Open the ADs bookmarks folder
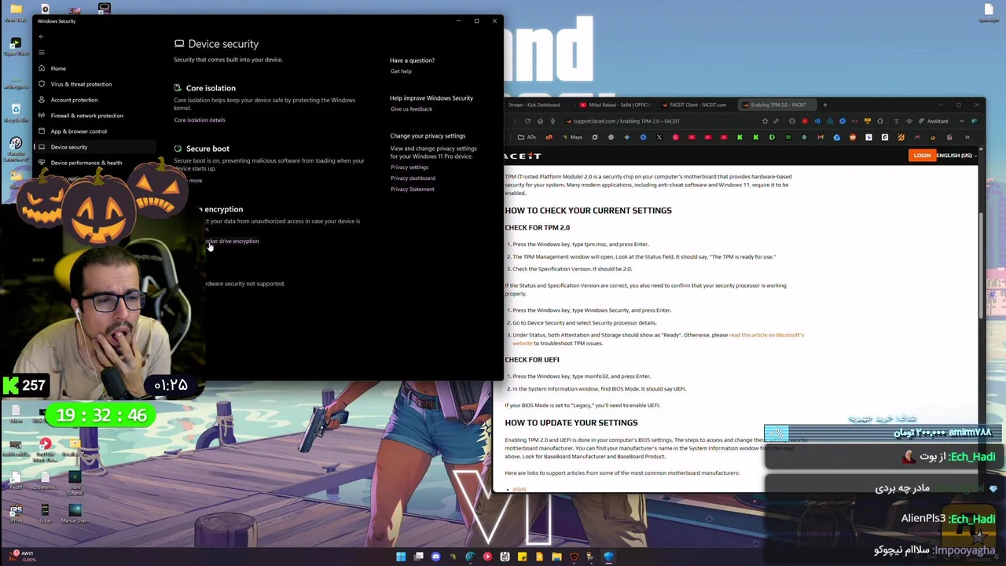This screenshot has height=566, width=1006. 527,138
